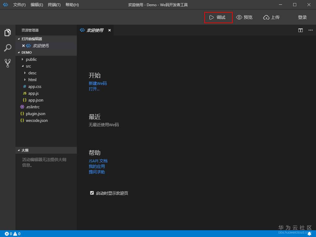Open the 帮助(H) menu

click(x=72, y=5)
